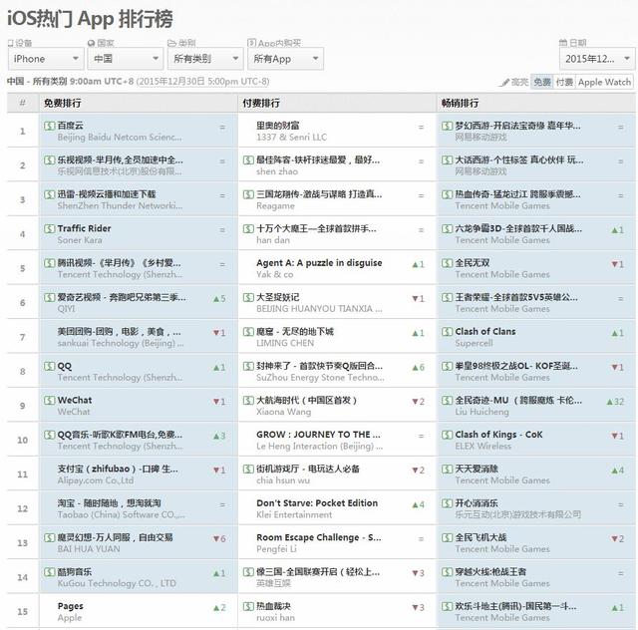Open Don't Starve: Pocket Edition link
The height and width of the screenshot is (630, 638).
[317, 503]
